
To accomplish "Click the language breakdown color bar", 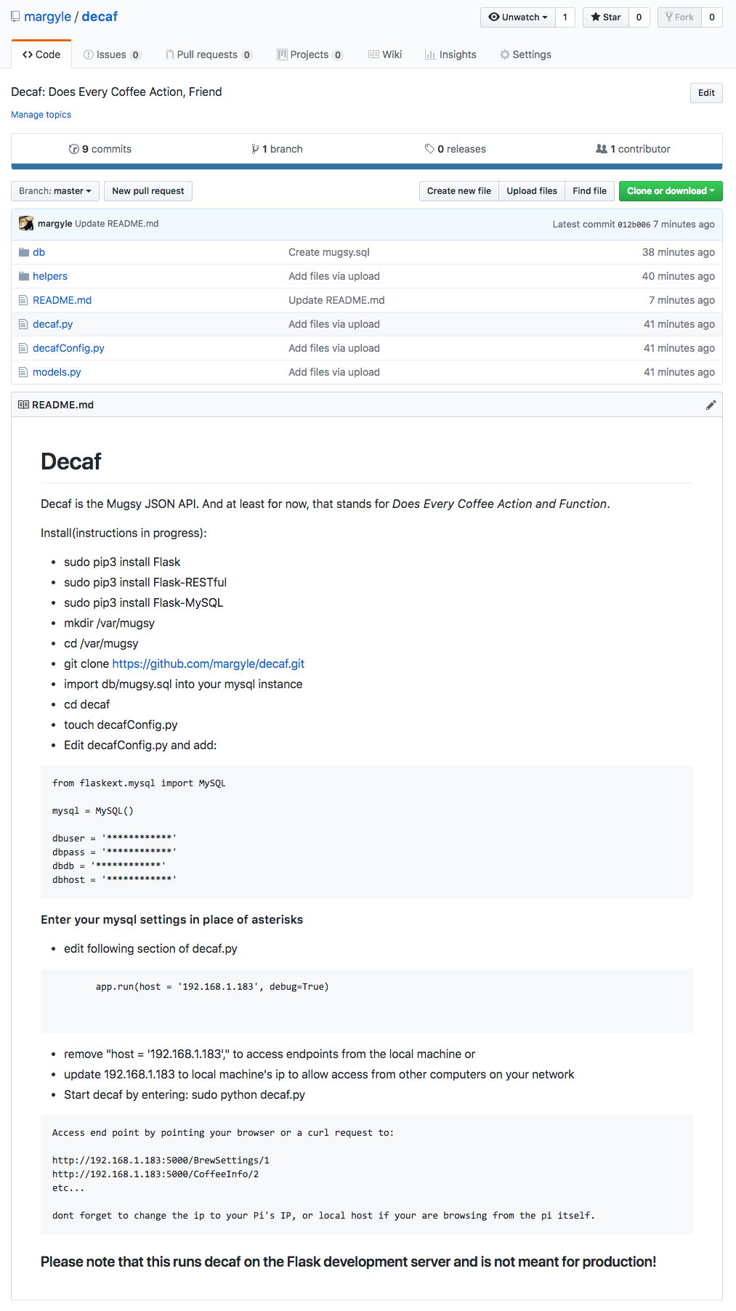I will coord(367,166).
